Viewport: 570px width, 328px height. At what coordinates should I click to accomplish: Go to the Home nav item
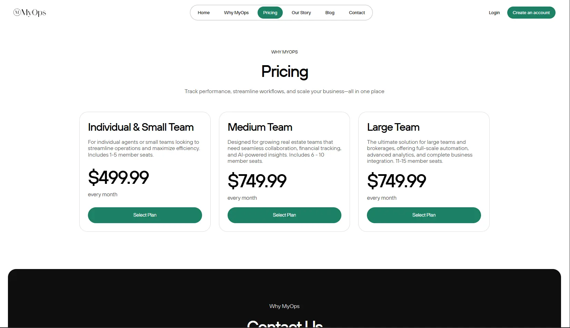(x=203, y=13)
